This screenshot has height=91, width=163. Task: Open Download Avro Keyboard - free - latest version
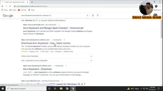click(x=46, y=43)
